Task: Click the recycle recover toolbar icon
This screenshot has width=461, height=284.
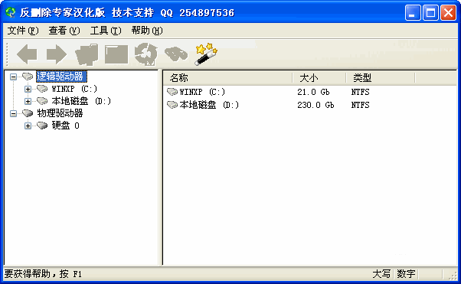Action: click(x=145, y=54)
